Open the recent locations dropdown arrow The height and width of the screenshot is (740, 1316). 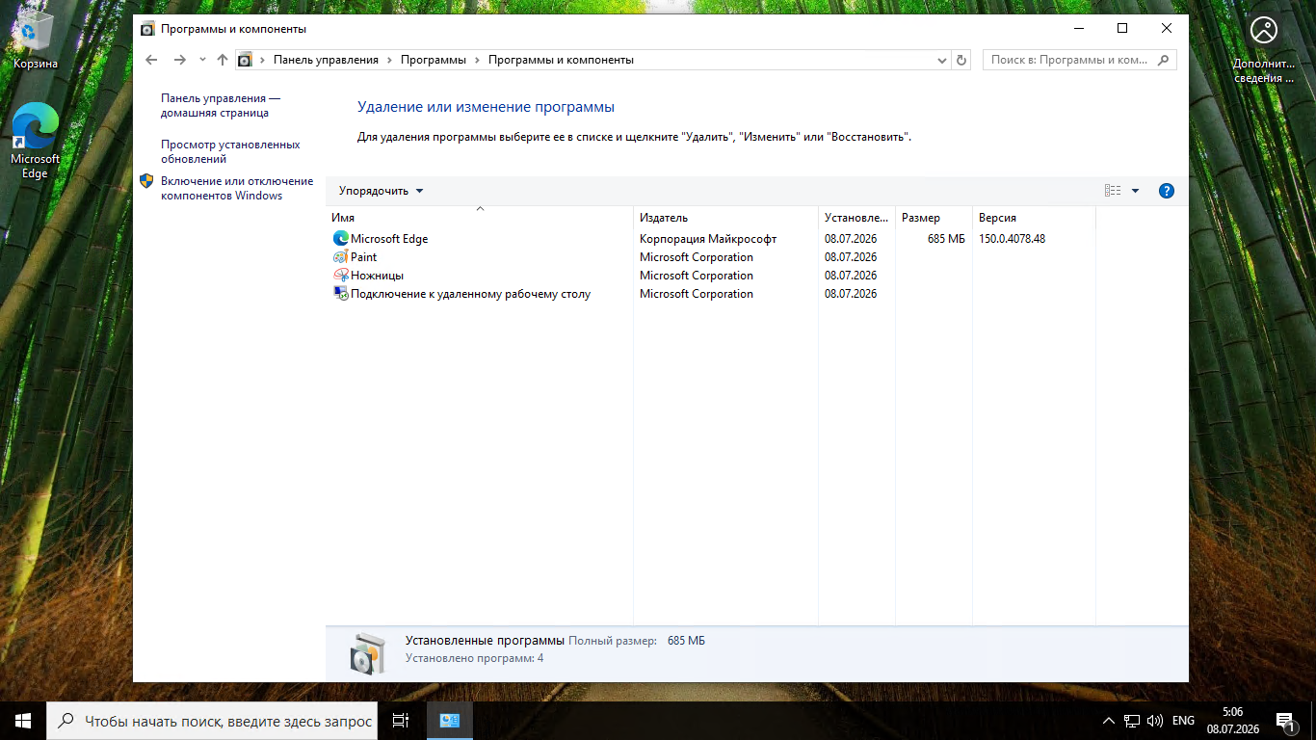202,60
